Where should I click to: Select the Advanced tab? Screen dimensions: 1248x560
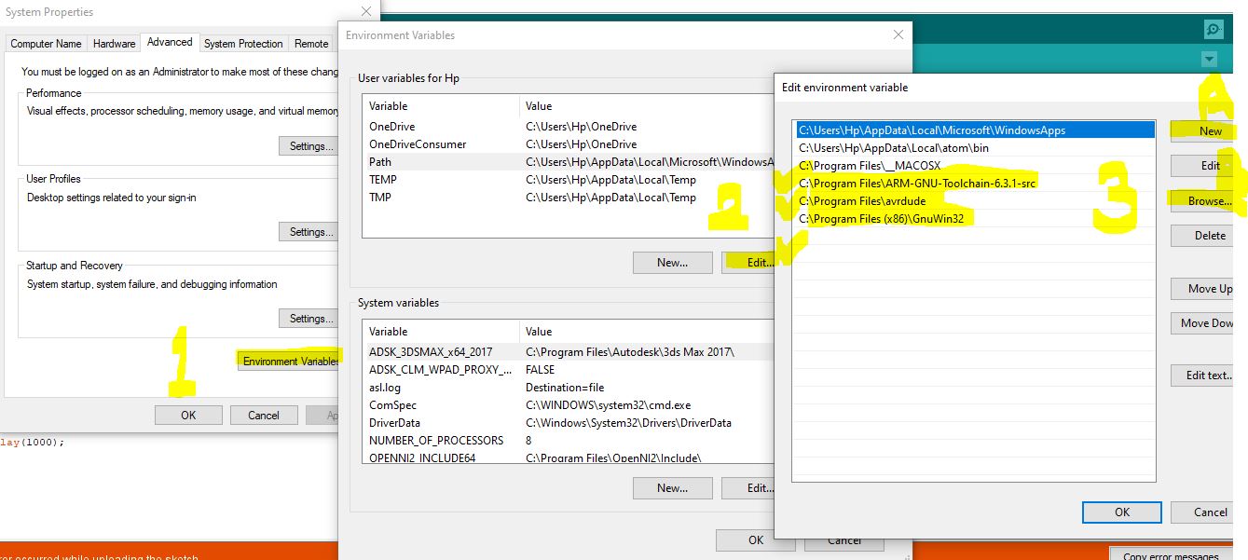pyautogui.click(x=170, y=42)
